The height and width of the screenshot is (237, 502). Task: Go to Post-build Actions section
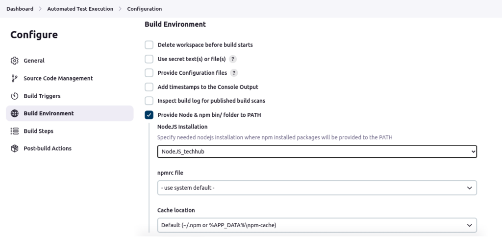point(48,149)
